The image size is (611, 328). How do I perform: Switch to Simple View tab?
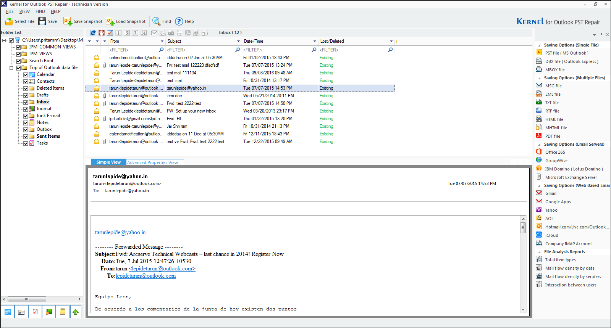(108, 162)
